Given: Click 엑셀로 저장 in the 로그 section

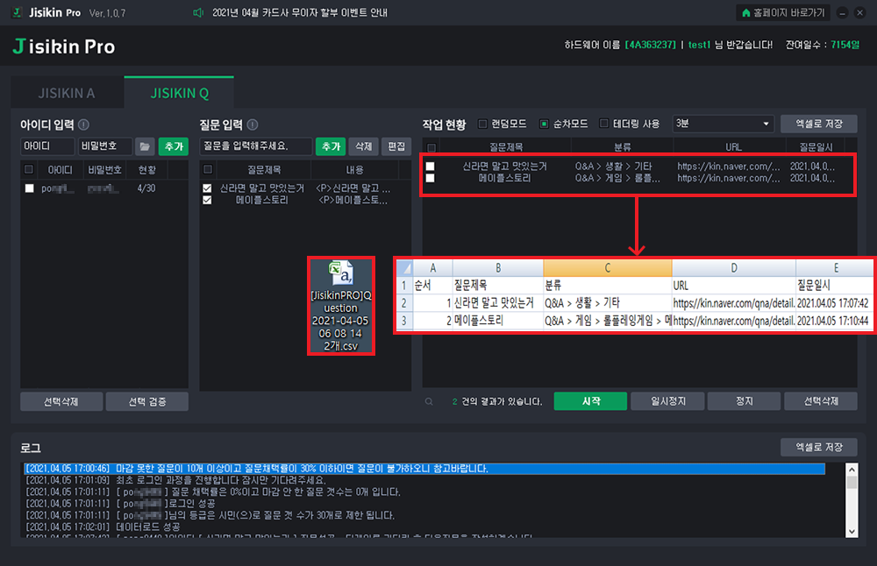Looking at the screenshot, I should 819,447.
